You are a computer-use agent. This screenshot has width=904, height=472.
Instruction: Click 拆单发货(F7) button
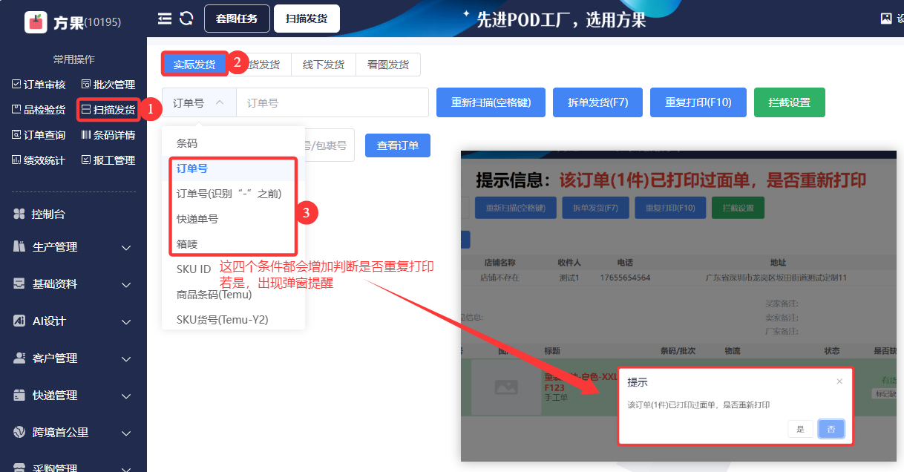coord(597,102)
